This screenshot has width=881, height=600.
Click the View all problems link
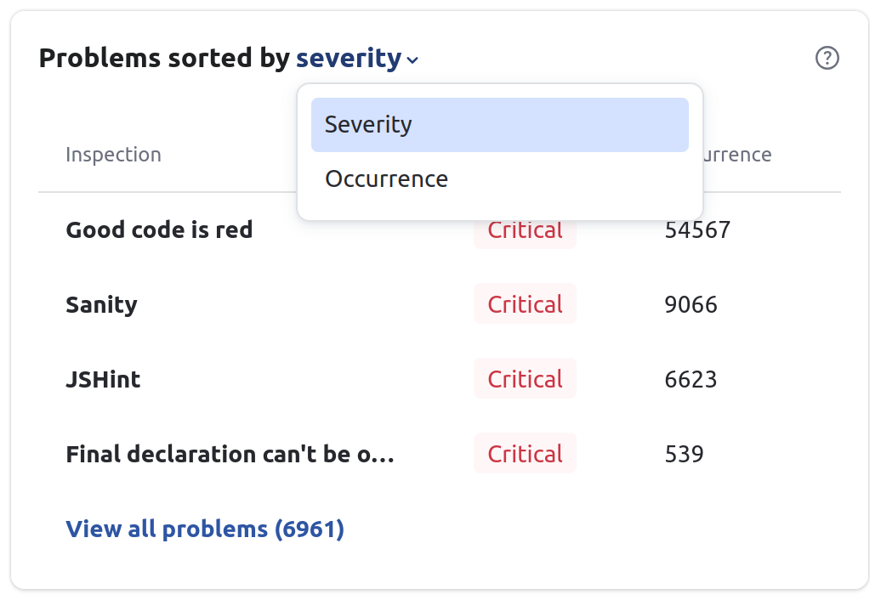click(x=204, y=529)
